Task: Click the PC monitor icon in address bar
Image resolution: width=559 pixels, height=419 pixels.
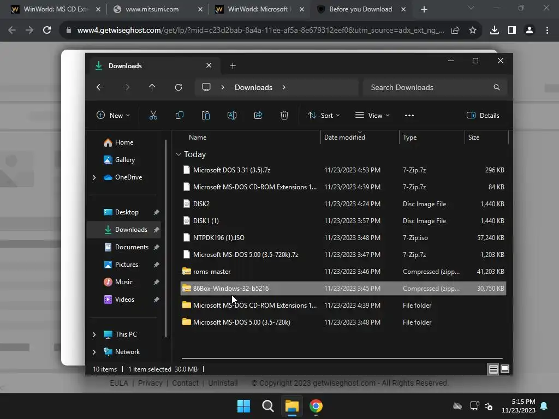Action: pyautogui.click(x=206, y=87)
